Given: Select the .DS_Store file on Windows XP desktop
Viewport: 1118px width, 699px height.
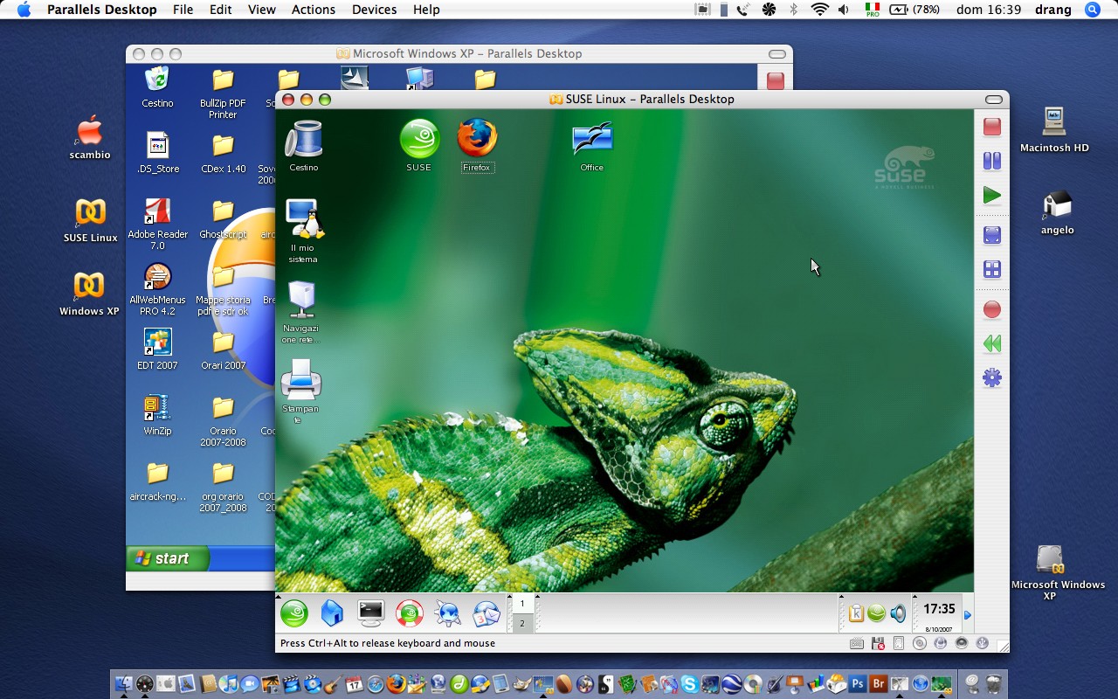Looking at the screenshot, I should click(157, 153).
